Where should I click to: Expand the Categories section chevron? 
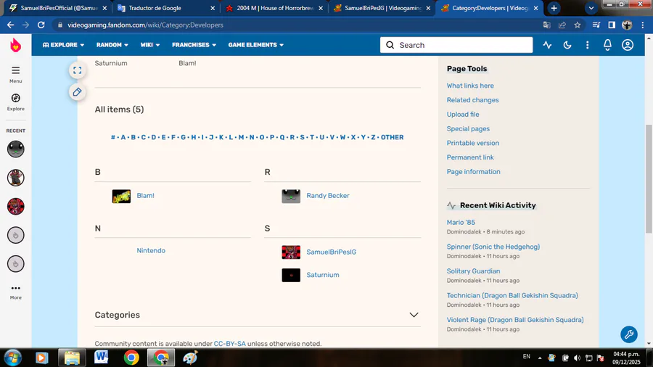tap(414, 315)
